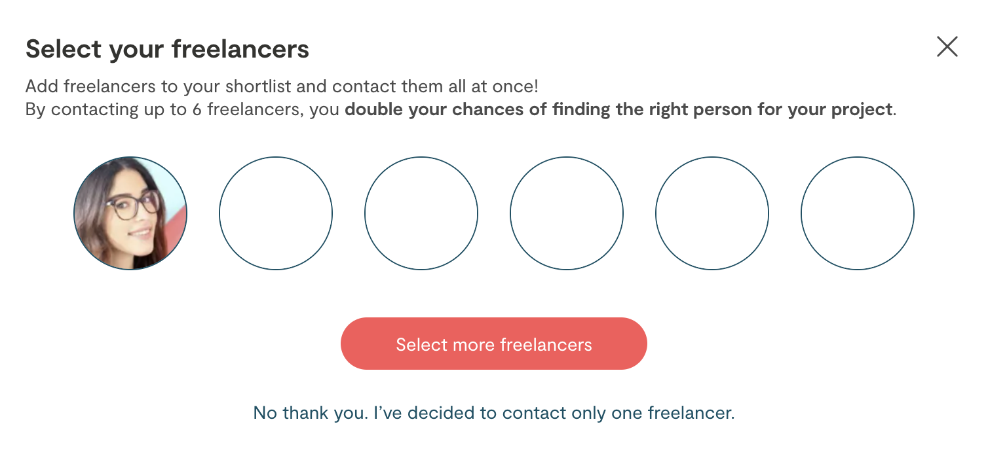Choose the fourth empty freelancer slot circle
The height and width of the screenshot is (462, 988).
712,213
